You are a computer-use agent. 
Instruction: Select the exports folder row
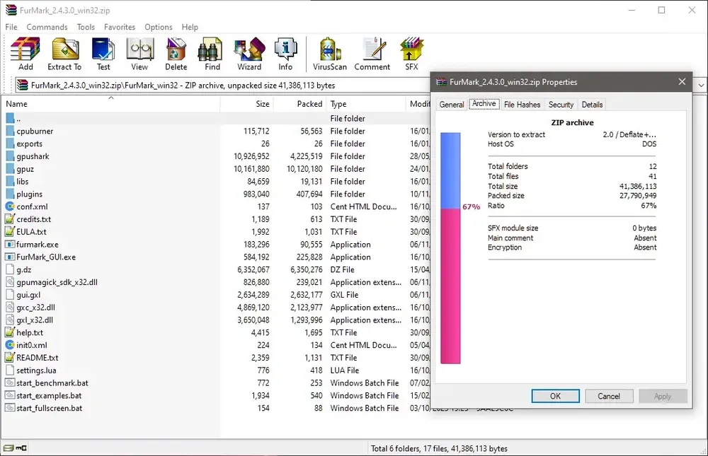click(215, 144)
